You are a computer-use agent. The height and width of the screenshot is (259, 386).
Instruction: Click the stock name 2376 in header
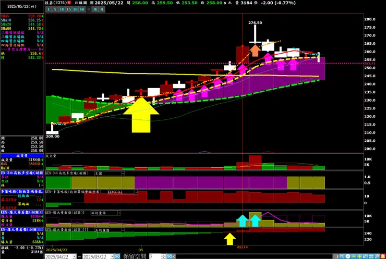point(56,3)
